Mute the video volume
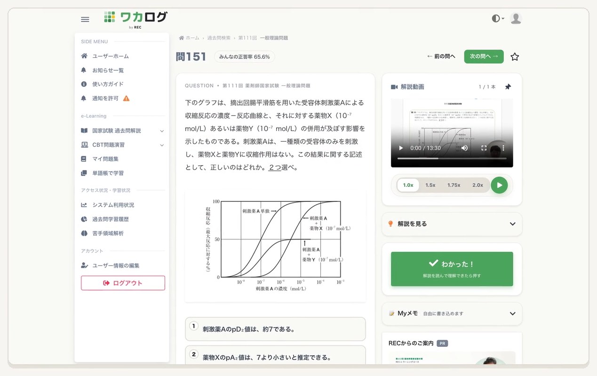The image size is (597, 376). [464, 148]
